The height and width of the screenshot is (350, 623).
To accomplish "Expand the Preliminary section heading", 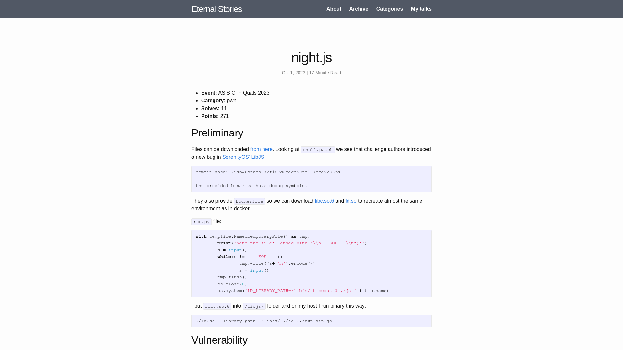I will pos(217,133).
